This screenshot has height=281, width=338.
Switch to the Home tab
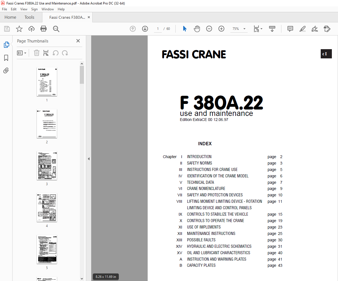point(10,17)
